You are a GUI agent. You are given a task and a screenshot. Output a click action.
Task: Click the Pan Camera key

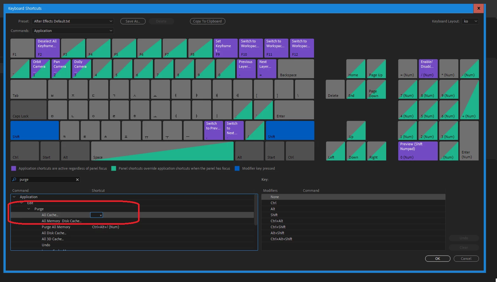coord(61,69)
